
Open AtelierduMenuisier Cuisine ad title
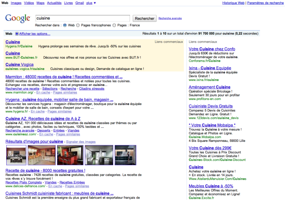pyautogui.click(x=196, y=167)
